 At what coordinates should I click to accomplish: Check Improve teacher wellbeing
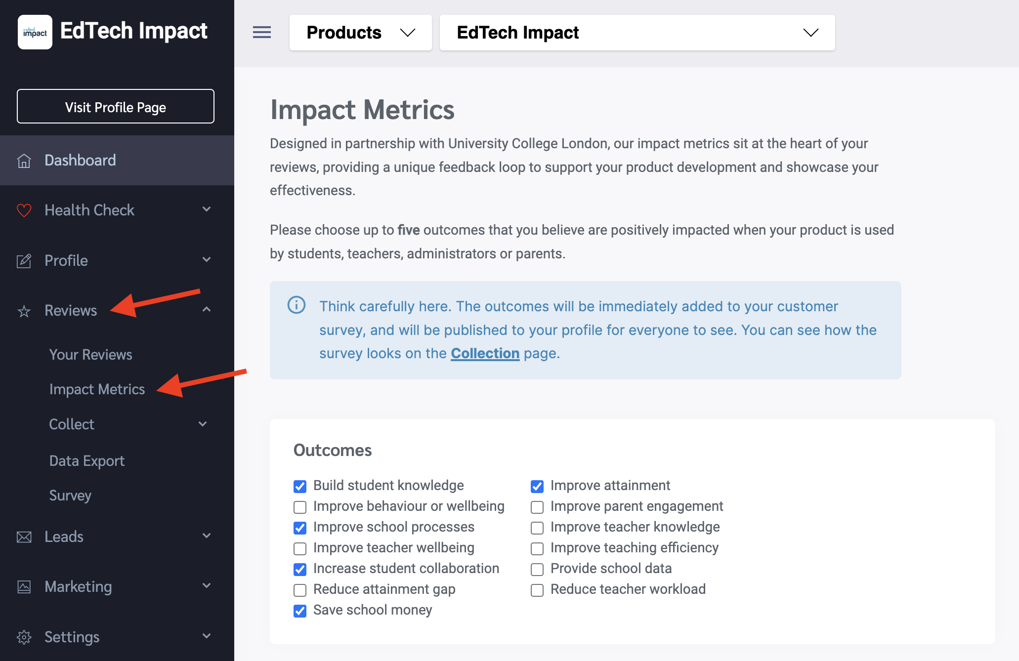click(x=300, y=548)
